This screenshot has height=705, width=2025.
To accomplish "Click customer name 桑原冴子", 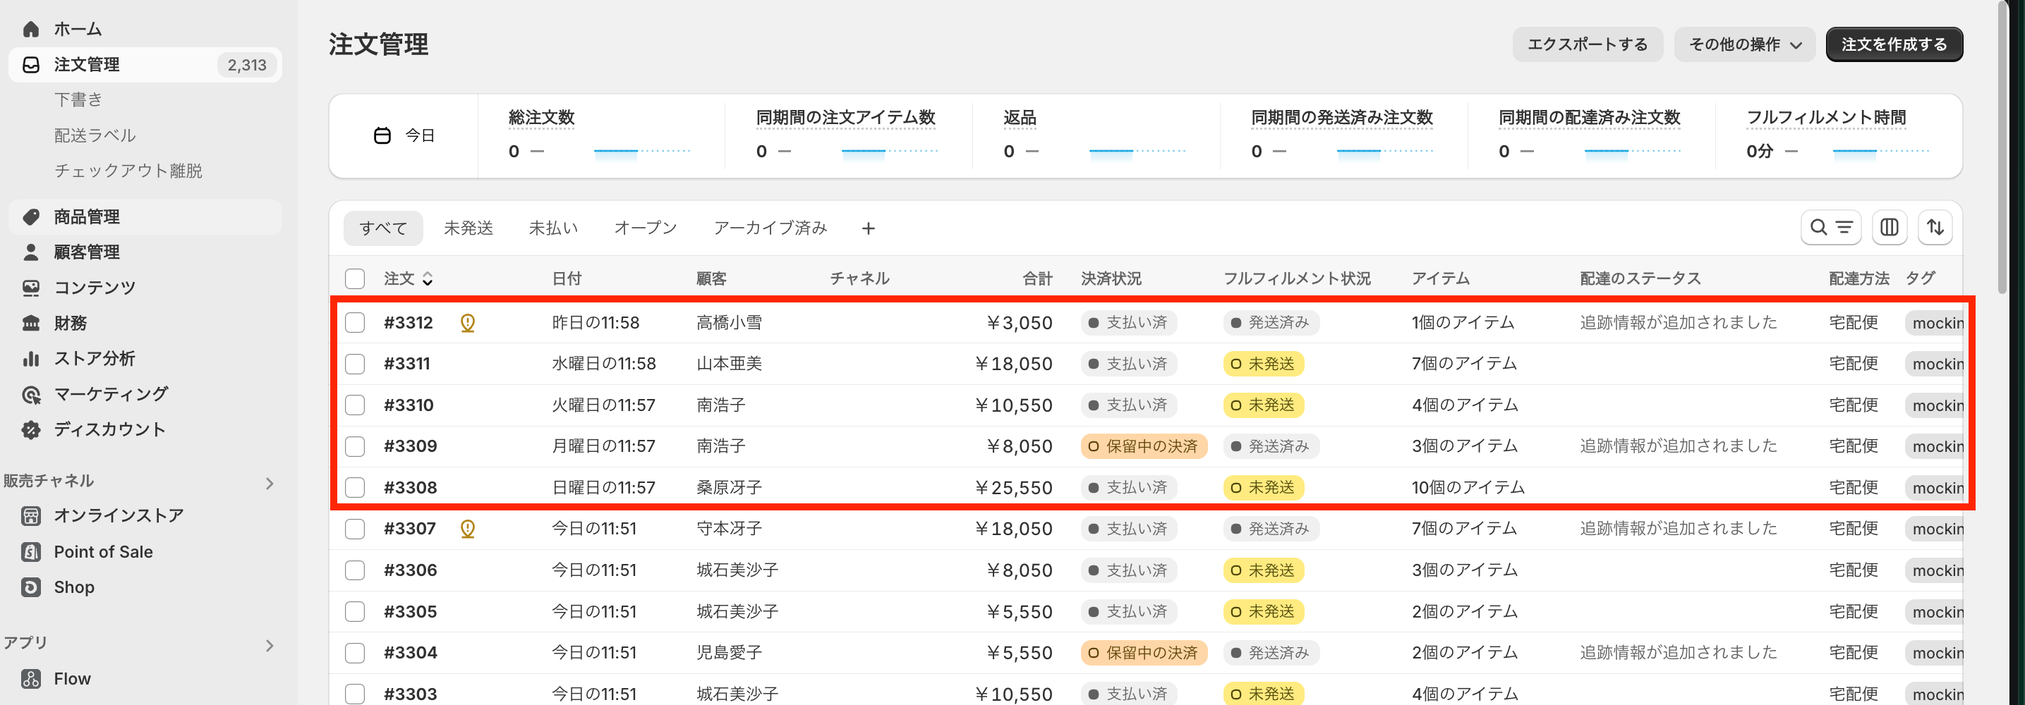I will point(729,488).
